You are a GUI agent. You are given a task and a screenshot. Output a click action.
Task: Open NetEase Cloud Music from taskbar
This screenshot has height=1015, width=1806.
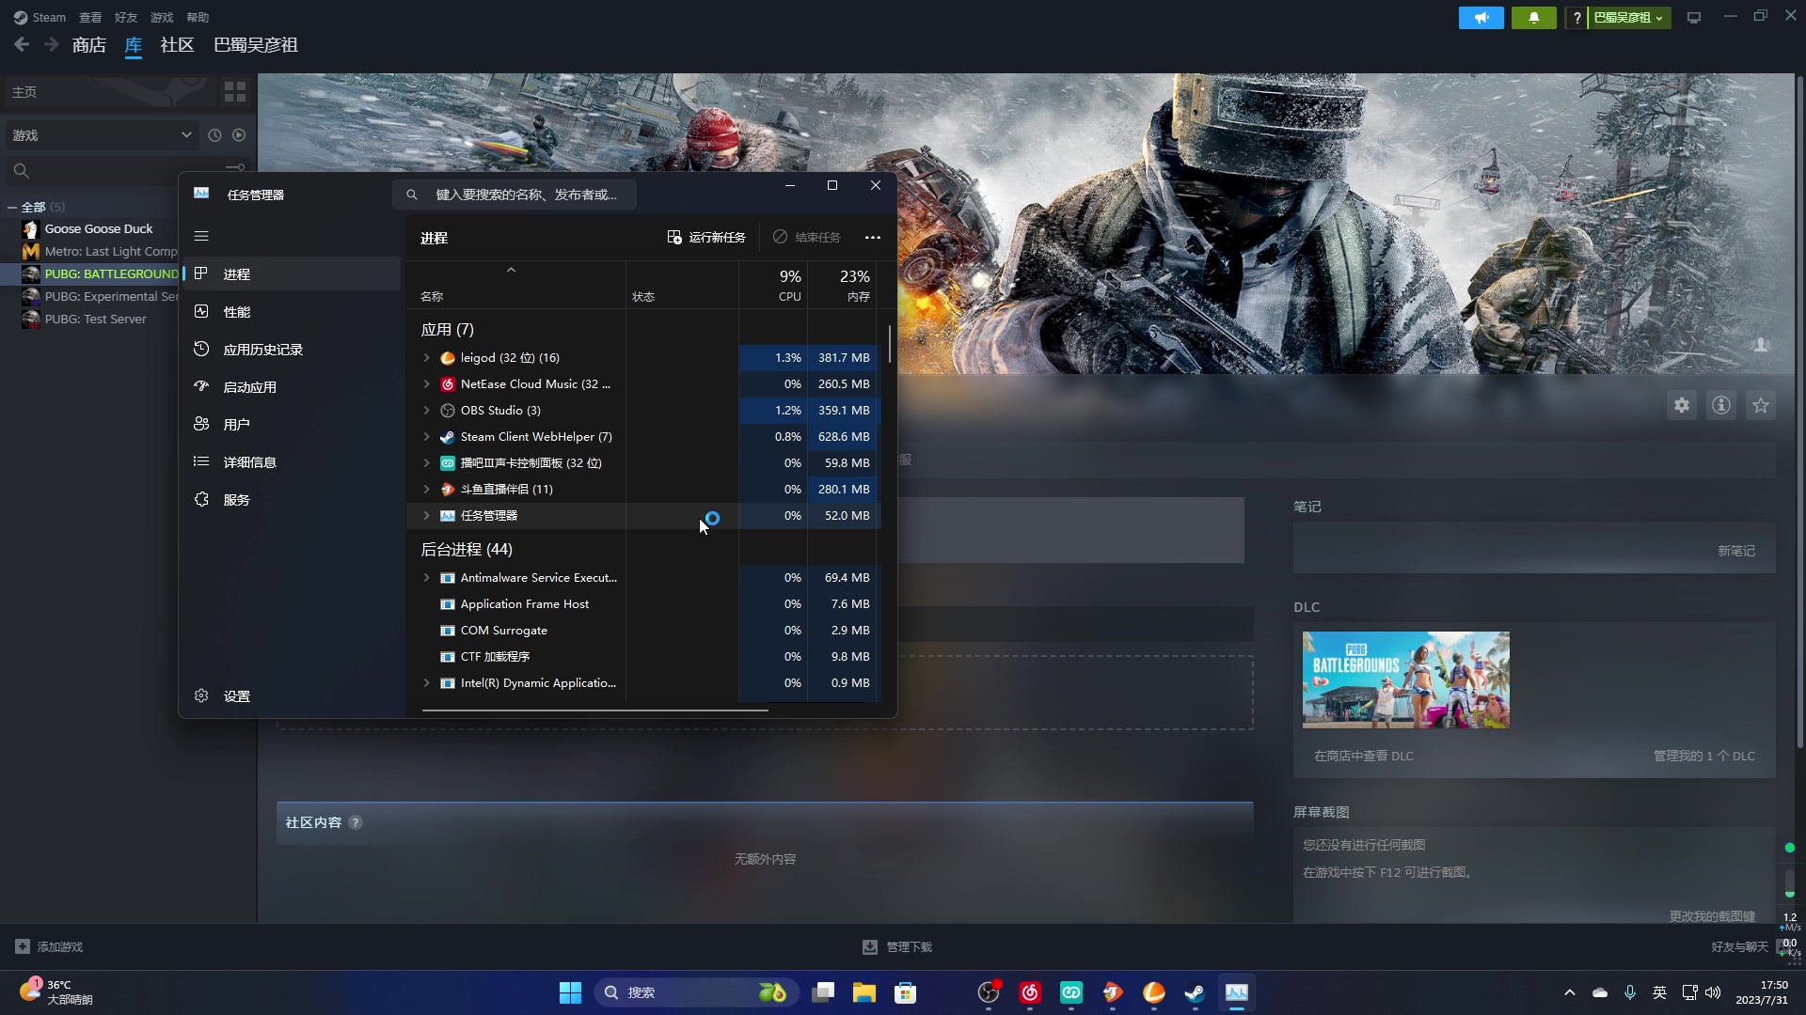[1030, 992]
